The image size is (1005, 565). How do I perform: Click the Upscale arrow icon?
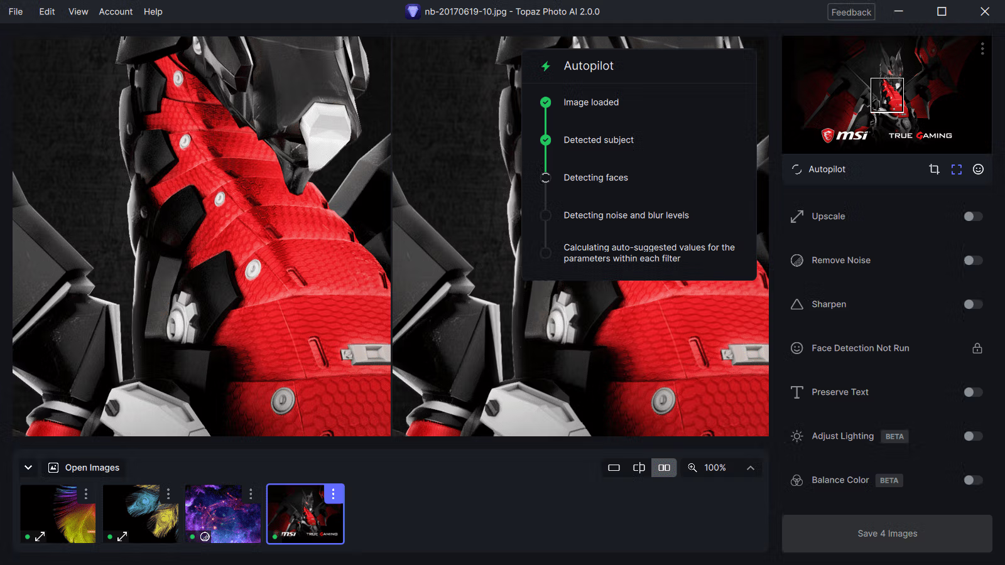click(797, 217)
